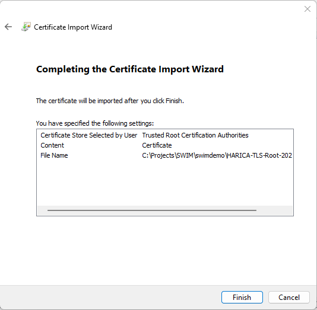The image size is (317, 310).
Task: Select the File Name row label
Action: pyautogui.click(x=54, y=155)
